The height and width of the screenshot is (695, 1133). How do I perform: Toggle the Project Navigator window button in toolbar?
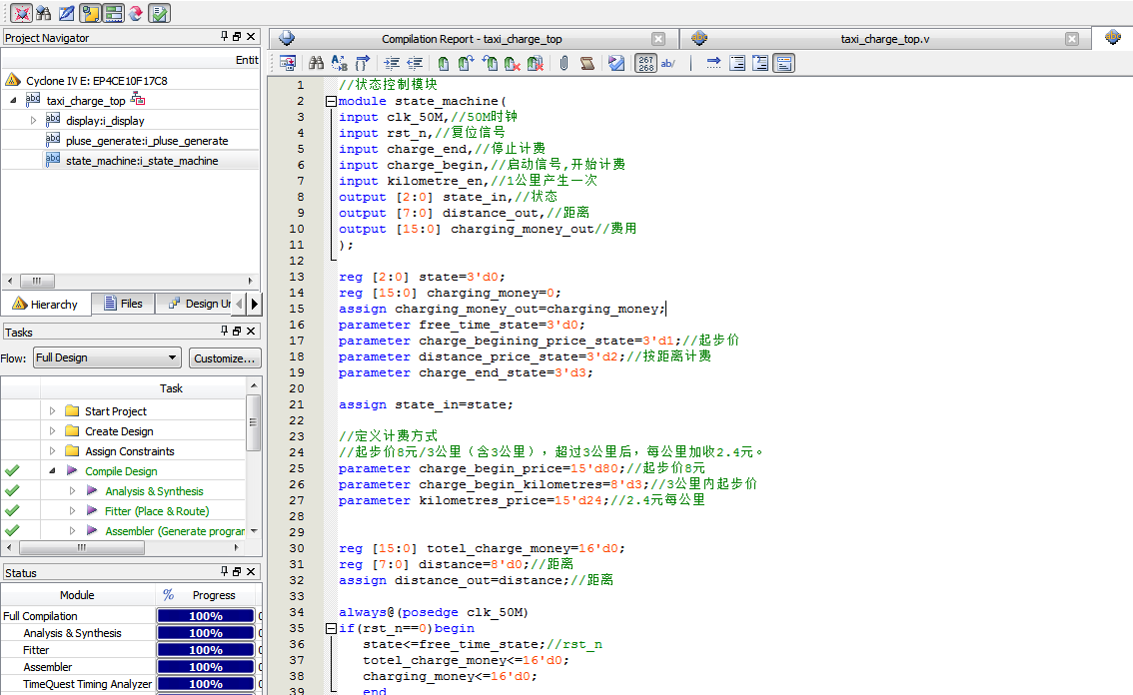[x=90, y=13]
